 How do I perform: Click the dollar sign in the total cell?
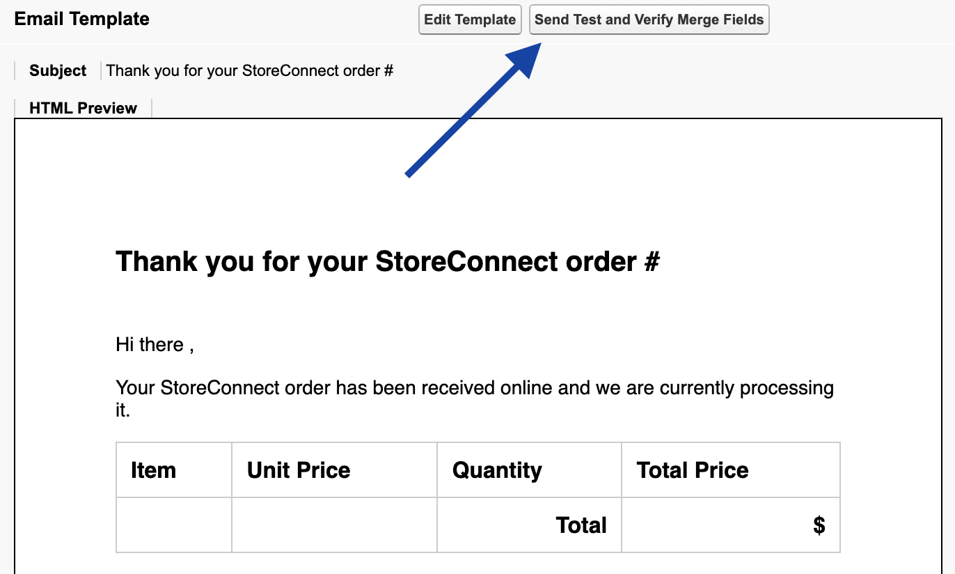(820, 525)
